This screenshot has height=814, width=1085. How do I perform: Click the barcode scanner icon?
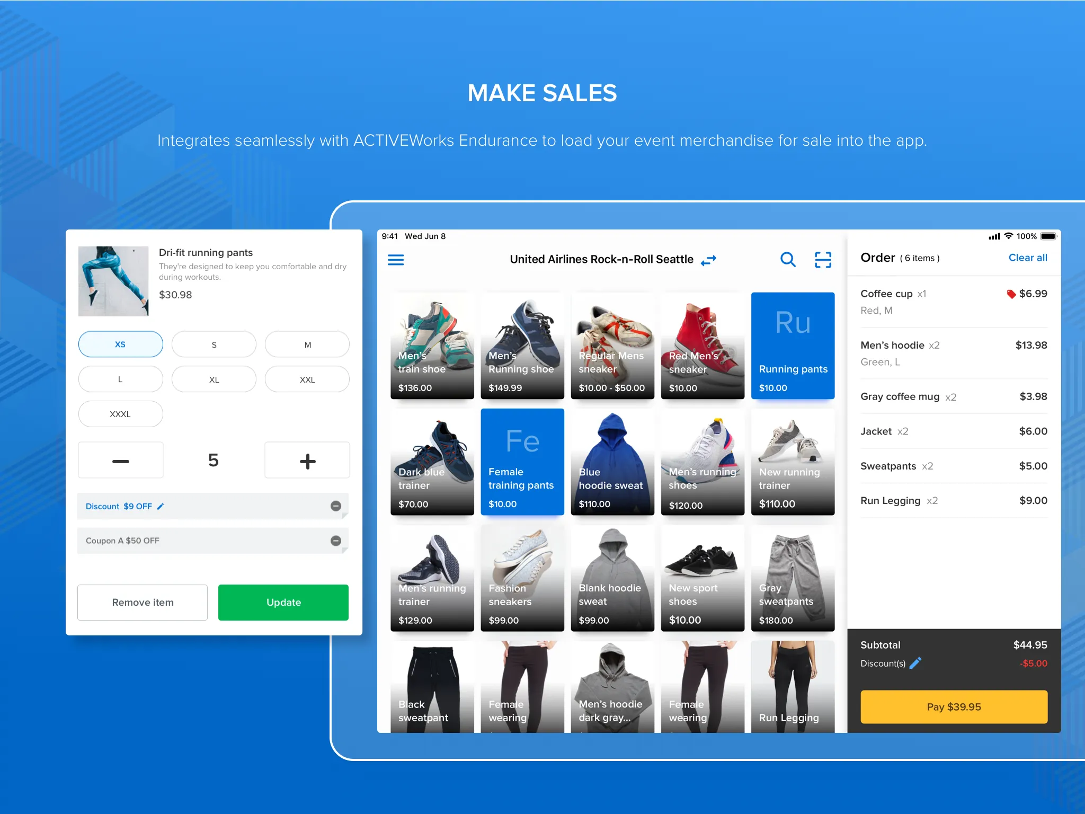point(823,260)
